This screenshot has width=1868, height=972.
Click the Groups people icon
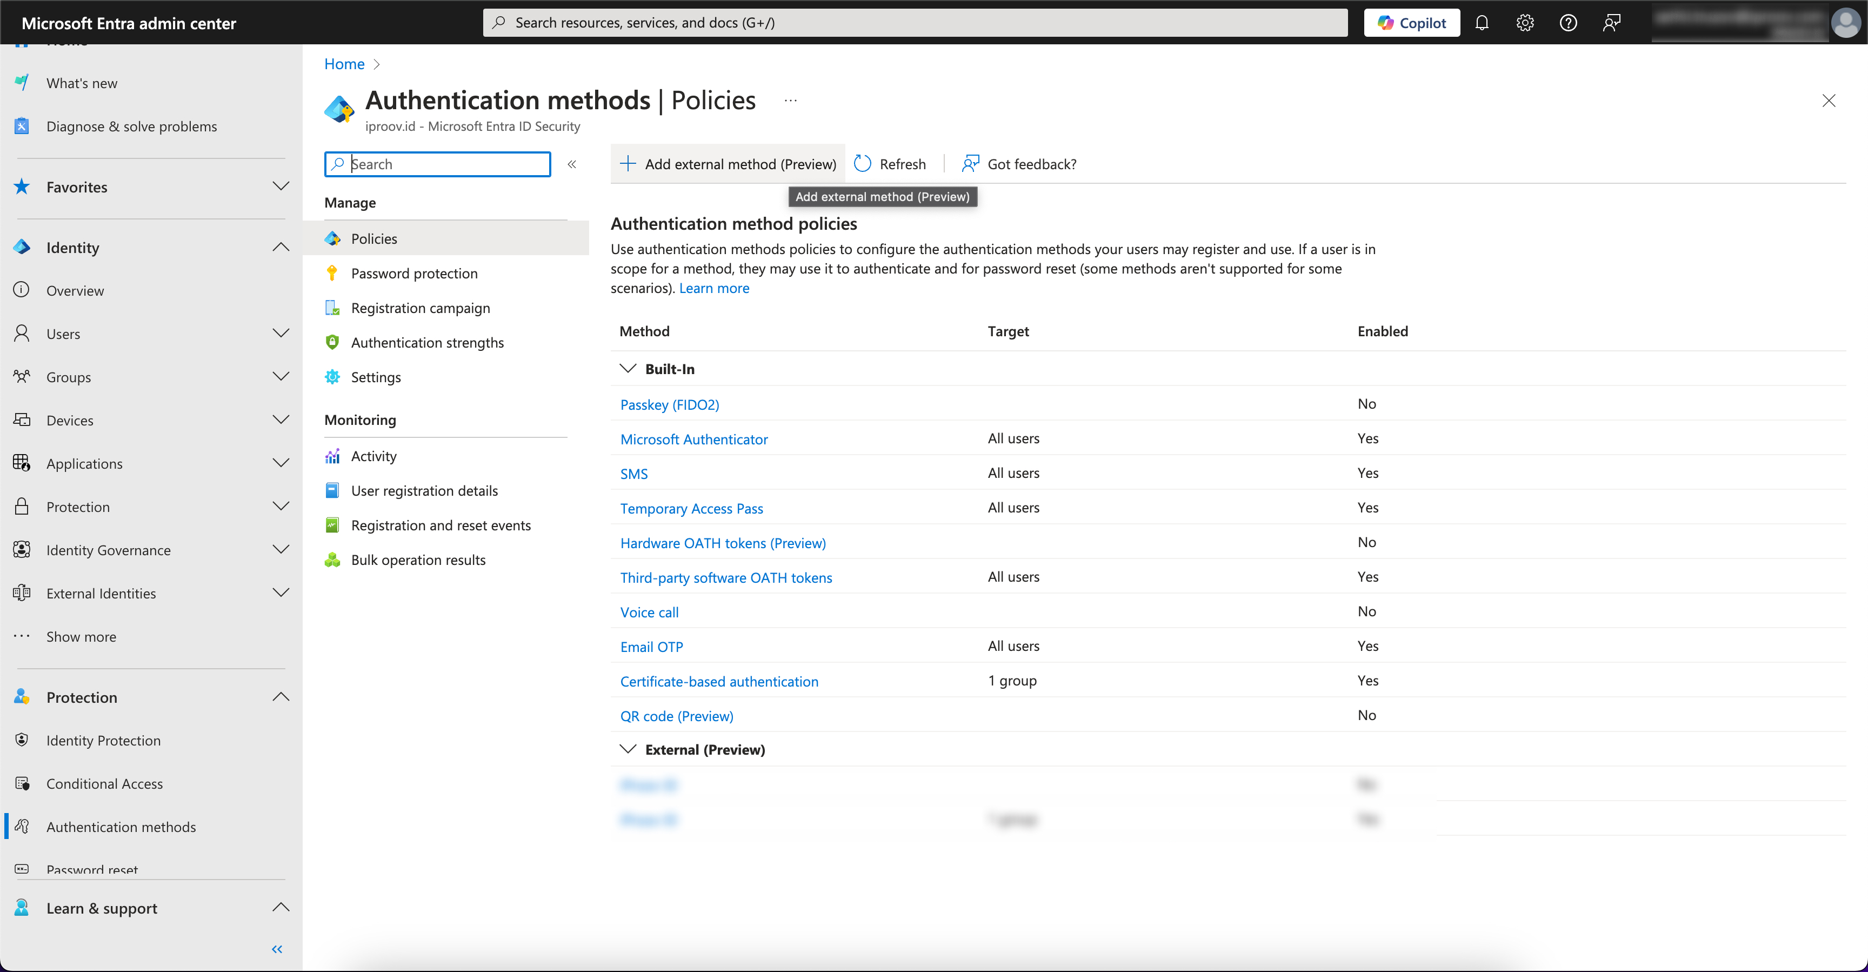[x=22, y=376]
